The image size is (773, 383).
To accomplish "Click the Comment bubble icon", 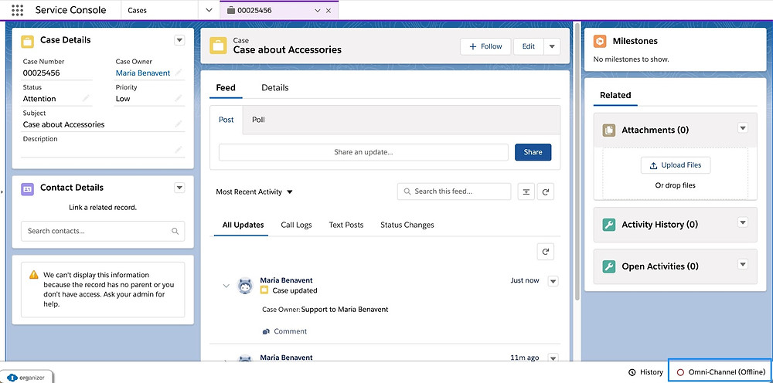I will click(x=266, y=332).
